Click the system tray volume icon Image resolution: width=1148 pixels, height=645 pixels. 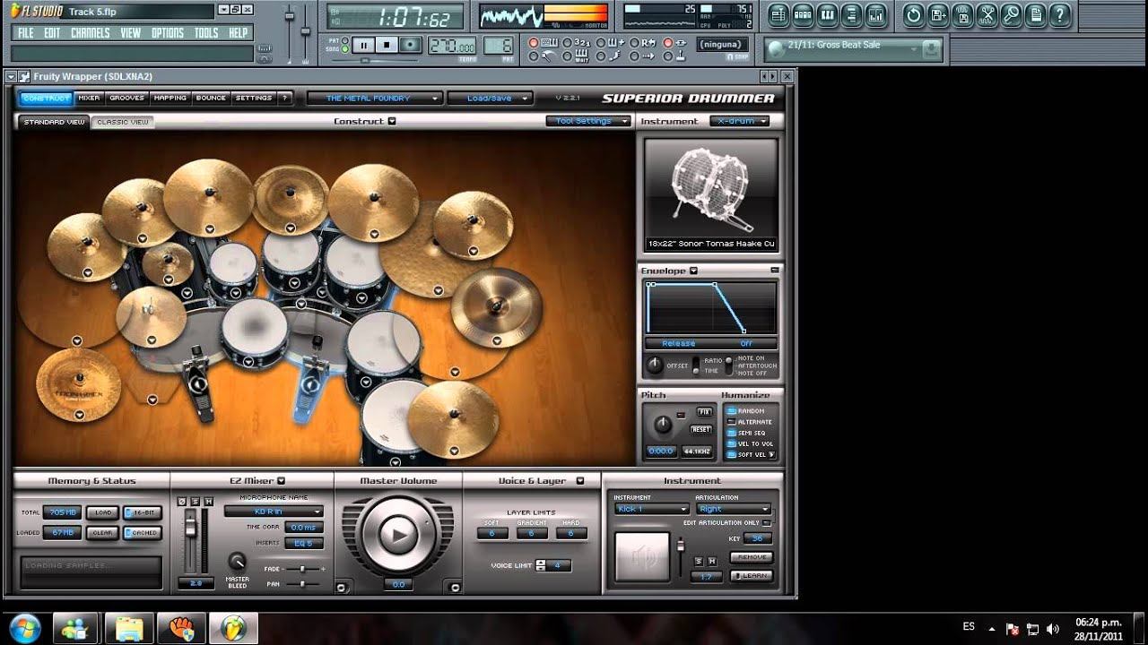pos(1052,629)
